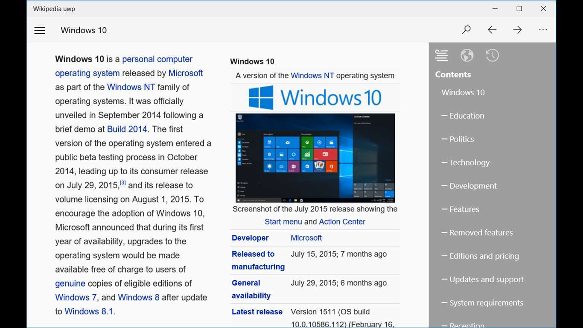Open the history clock tab
This screenshot has width=583, height=328.
point(492,55)
